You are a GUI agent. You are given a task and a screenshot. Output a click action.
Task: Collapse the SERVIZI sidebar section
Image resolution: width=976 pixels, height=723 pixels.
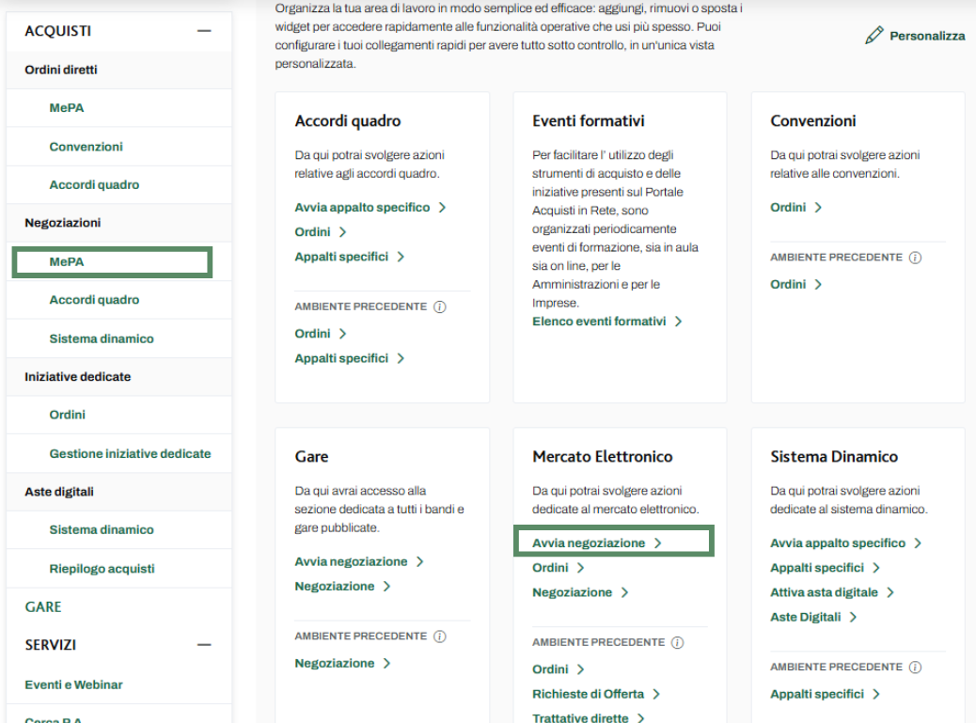pyautogui.click(x=204, y=645)
